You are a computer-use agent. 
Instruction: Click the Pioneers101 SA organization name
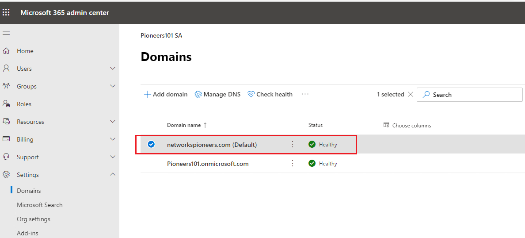tap(161, 35)
